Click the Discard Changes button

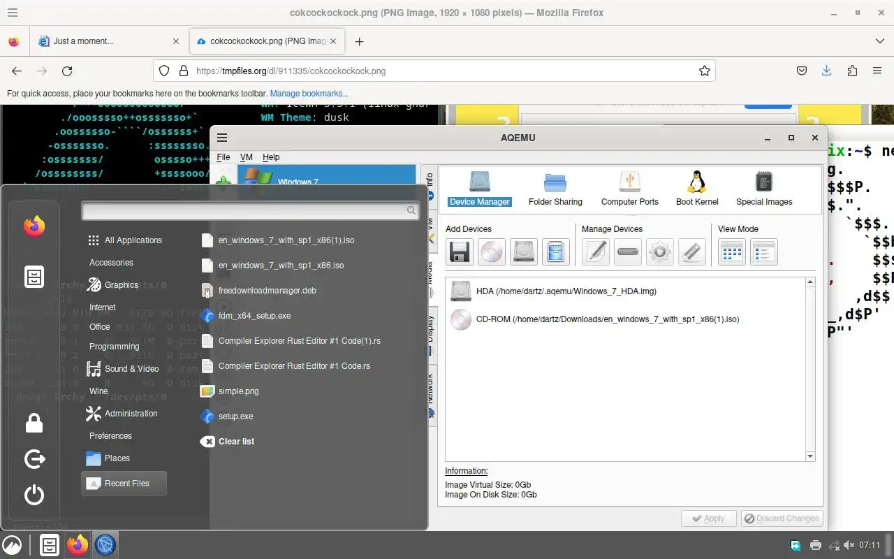[782, 518]
